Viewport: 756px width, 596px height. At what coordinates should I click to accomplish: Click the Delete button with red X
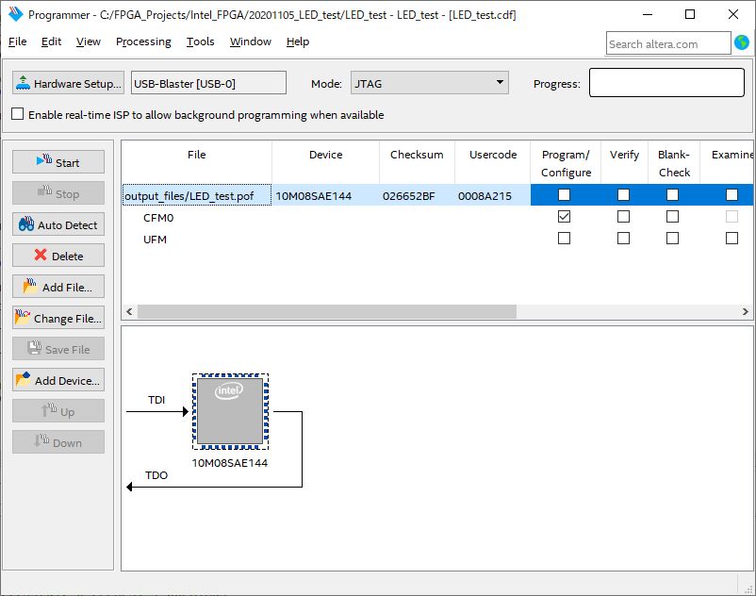point(58,256)
